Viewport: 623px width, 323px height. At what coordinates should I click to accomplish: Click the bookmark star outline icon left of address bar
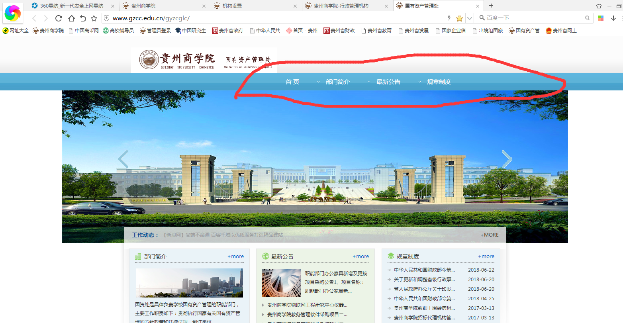point(94,18)
